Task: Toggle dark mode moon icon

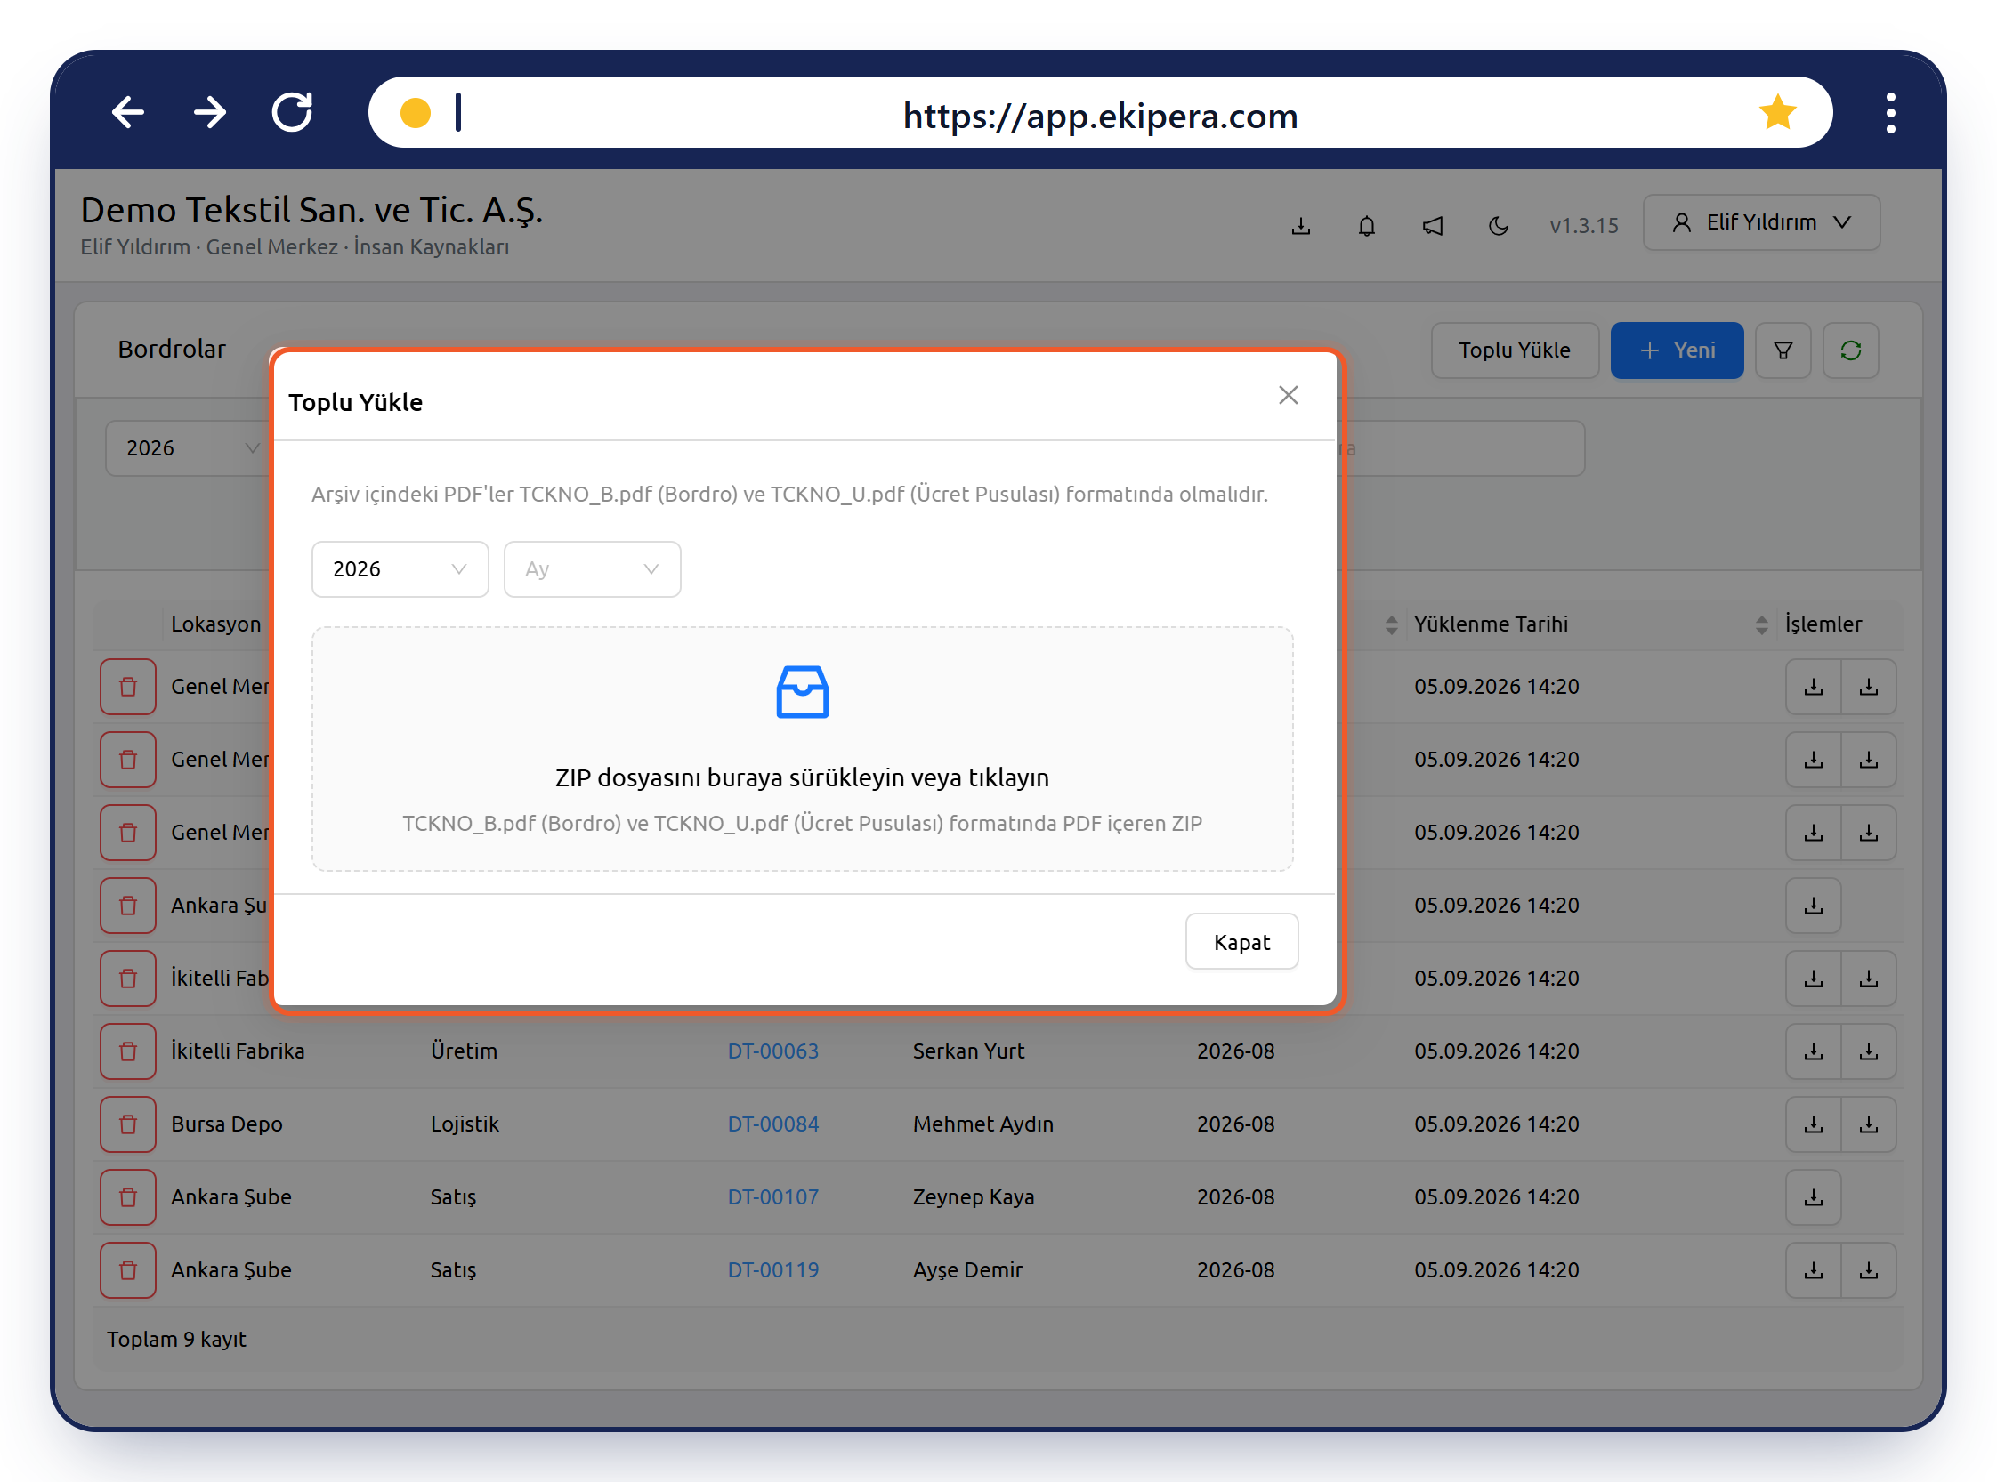Action: click(1498, 225)
